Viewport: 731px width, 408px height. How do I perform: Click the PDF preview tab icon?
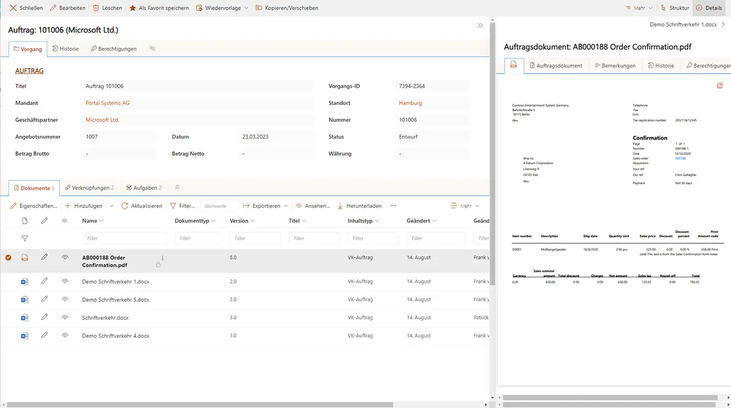[x=514, y=66]
